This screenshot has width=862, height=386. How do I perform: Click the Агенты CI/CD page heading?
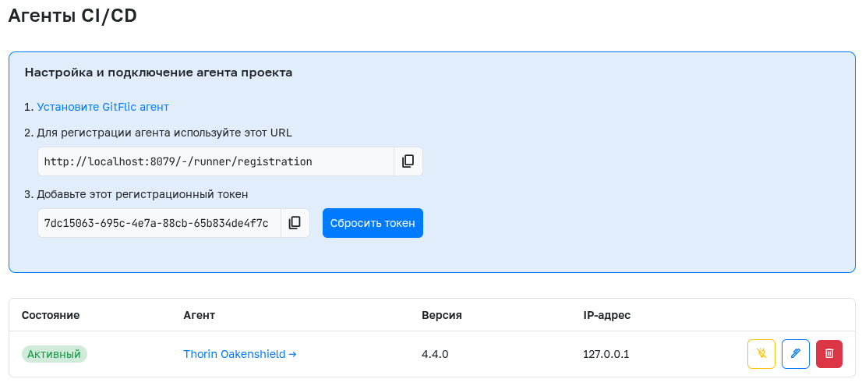point(72,16)
